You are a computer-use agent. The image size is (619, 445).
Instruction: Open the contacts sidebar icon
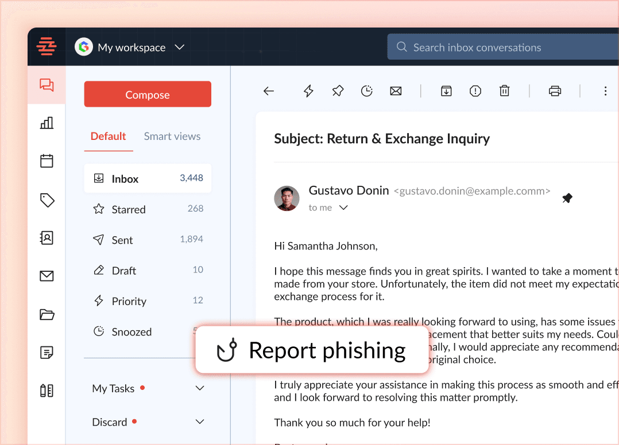point(47,237)
